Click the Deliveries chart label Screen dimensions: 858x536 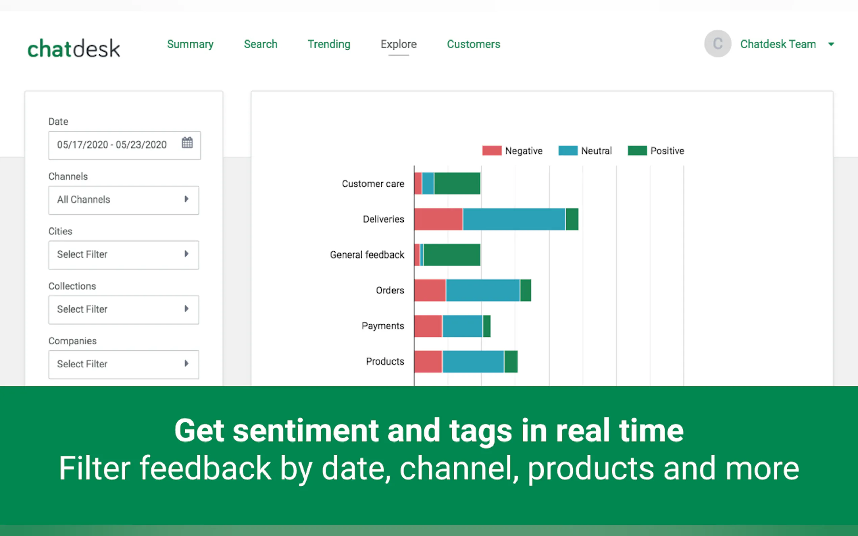coord(383,219)
